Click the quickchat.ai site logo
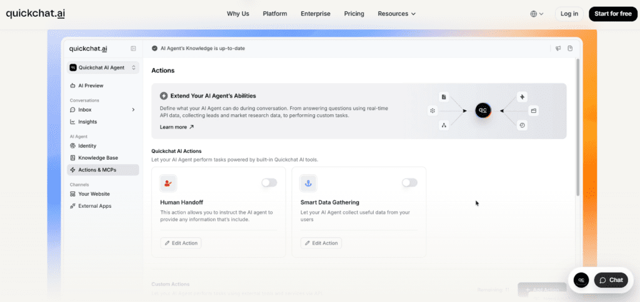640x302 pixels. click(35, 14)
